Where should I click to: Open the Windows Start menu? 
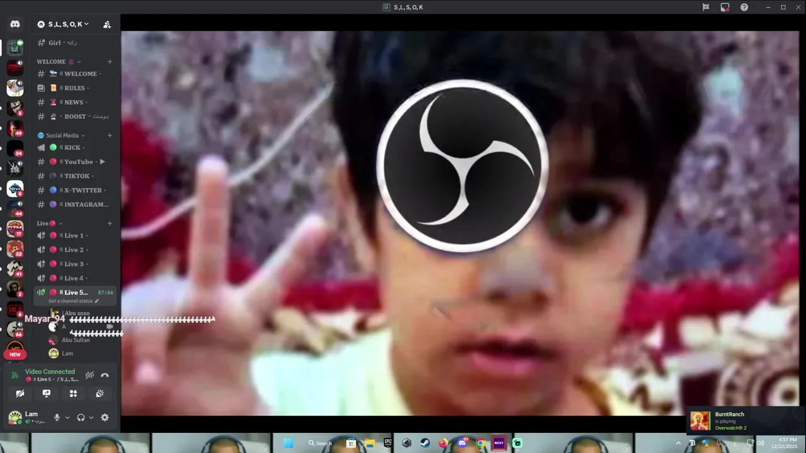click(288, 443)
